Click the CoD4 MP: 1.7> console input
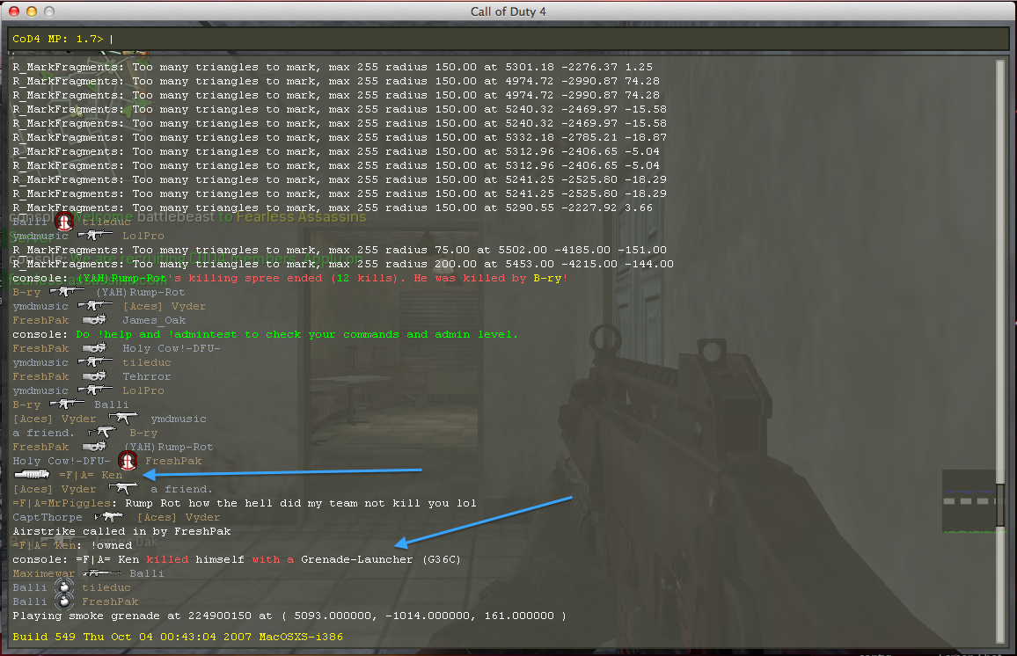This screenshot has height=656, width=1017. 508,39
